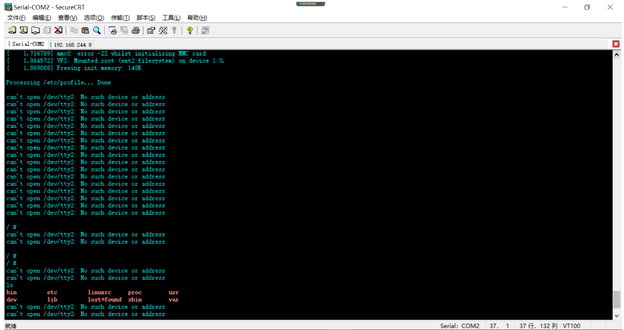The image size is (624, 330).
Task: Click the 'var' directory name
Action: tap(173, 300)
